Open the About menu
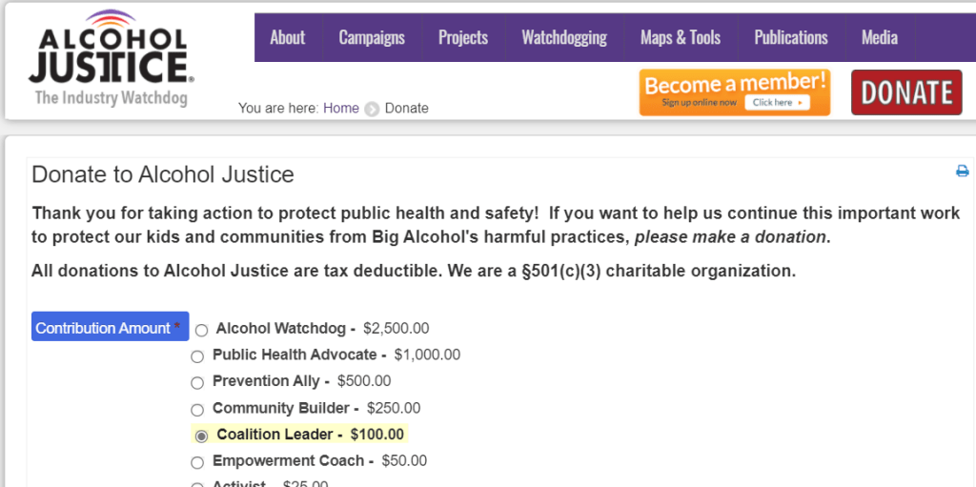 pyautogui.click(x=287, y=38)
